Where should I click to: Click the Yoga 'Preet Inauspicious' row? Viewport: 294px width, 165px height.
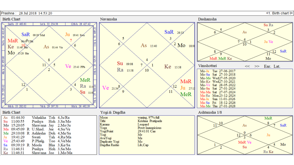(x=131, y=128)
